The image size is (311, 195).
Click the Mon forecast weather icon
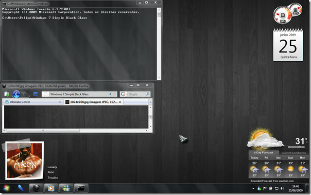(303, 169)
